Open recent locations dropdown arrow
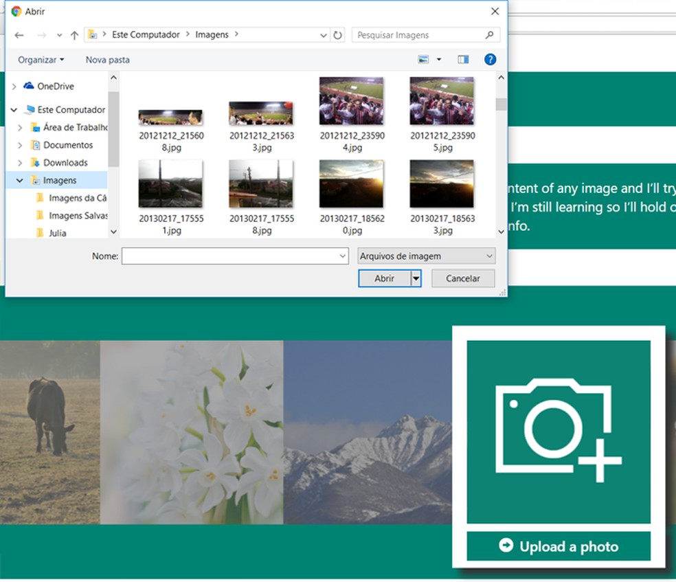The height and width of the screenshot is (582, 676). (60, 35)
